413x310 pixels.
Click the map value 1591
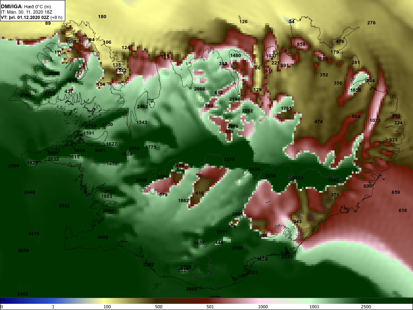click(x=89, y=134)
